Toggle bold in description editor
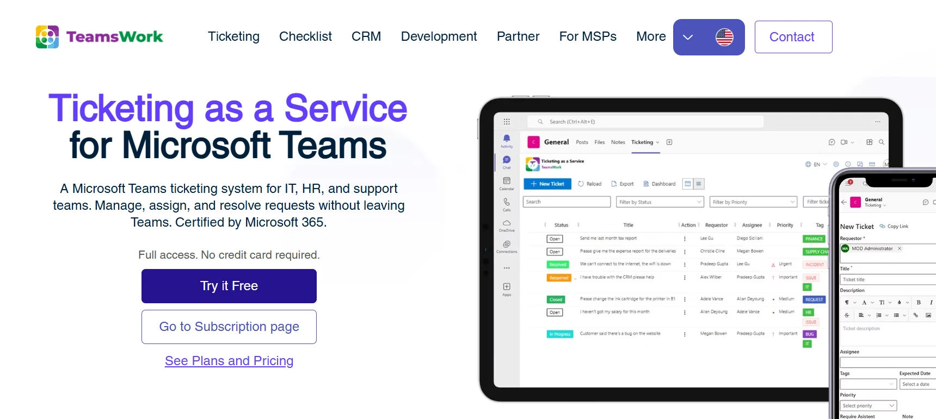 pyautogui.click(x=919, y=302)
